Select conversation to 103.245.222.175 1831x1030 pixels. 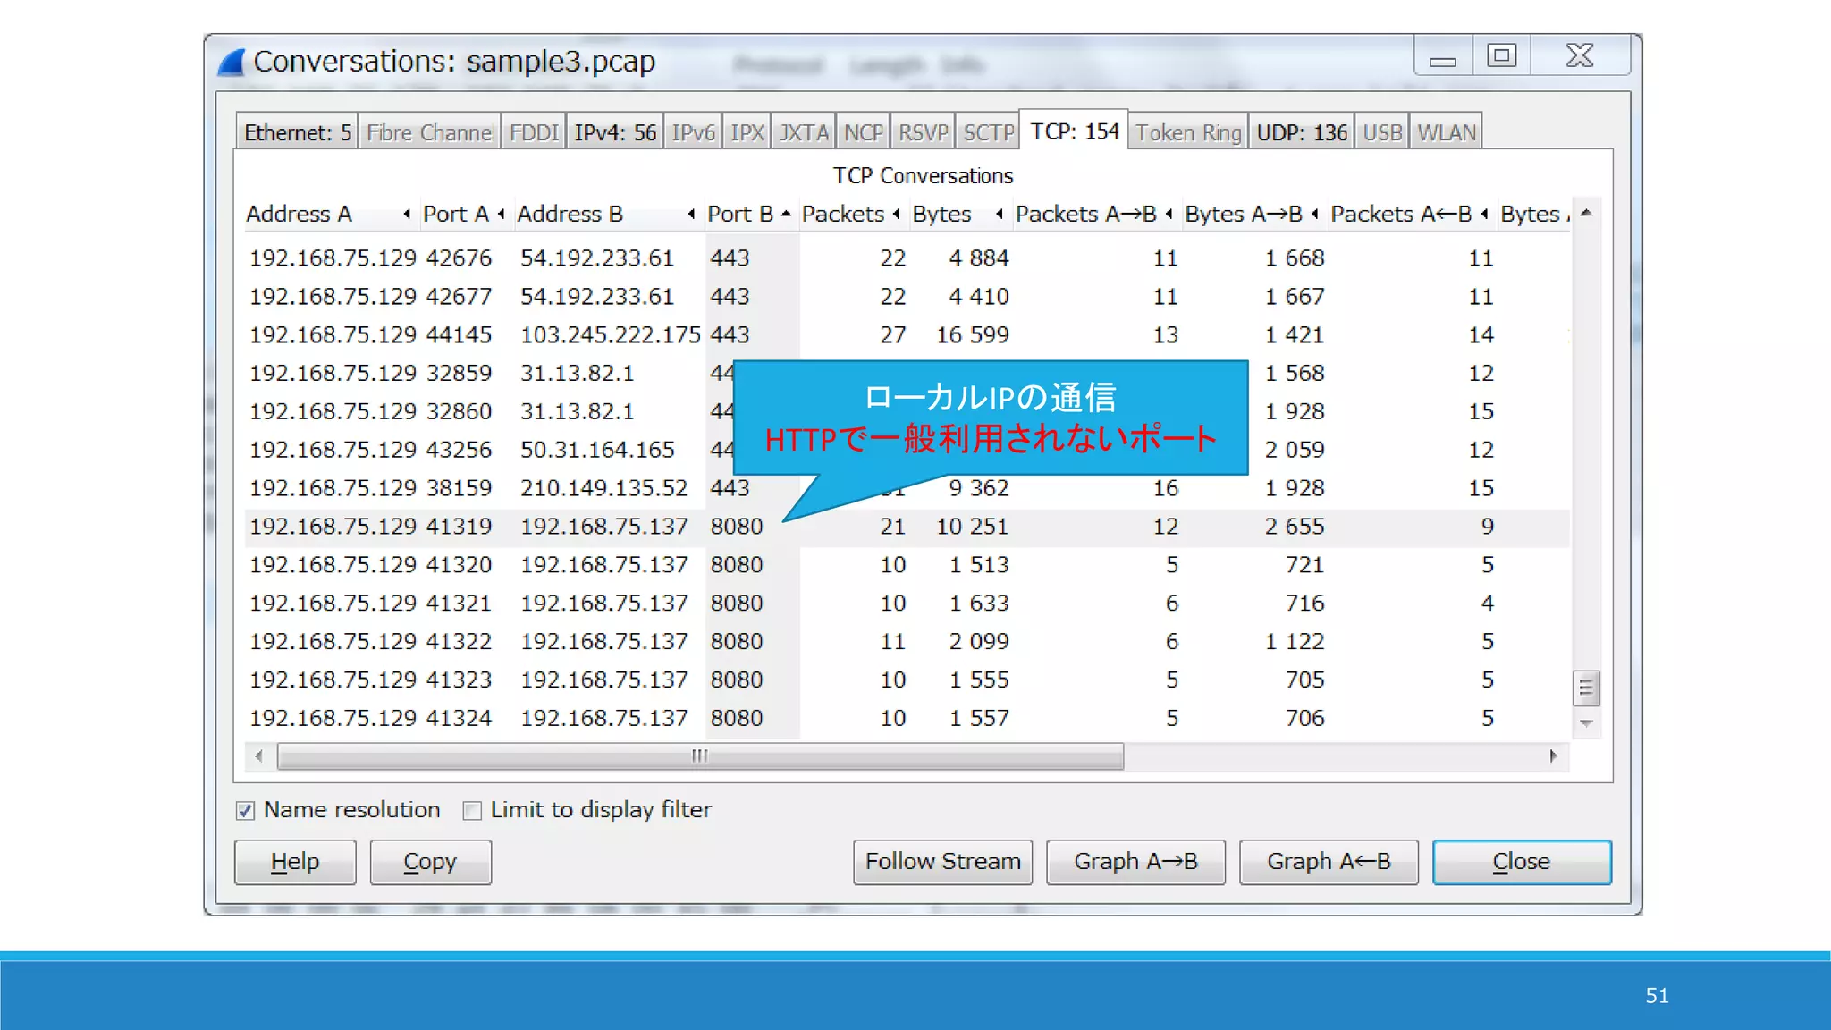point(907,335)
